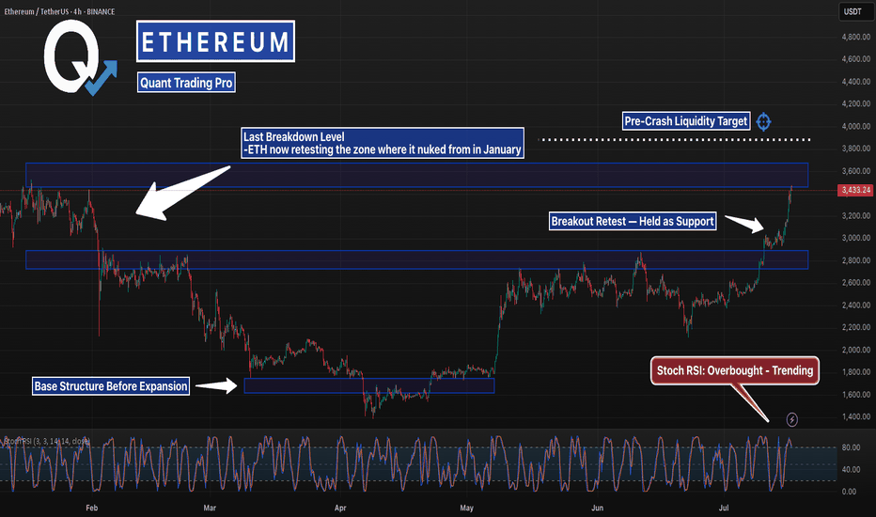Click the chart title Ethereum / TetherUS 4h BINANCE
Screen dimensions: 876x517
pos(59,11)
